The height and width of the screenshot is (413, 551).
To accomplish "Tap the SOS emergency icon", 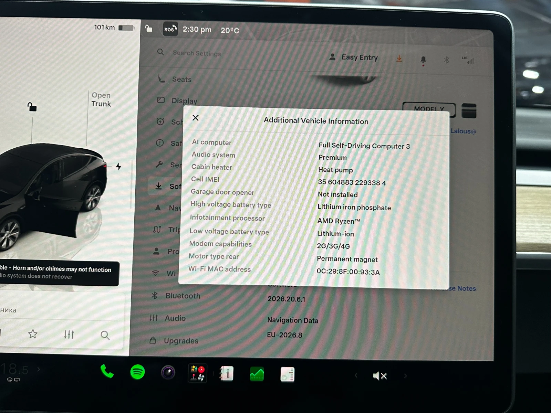I will (x=170, y=29).
